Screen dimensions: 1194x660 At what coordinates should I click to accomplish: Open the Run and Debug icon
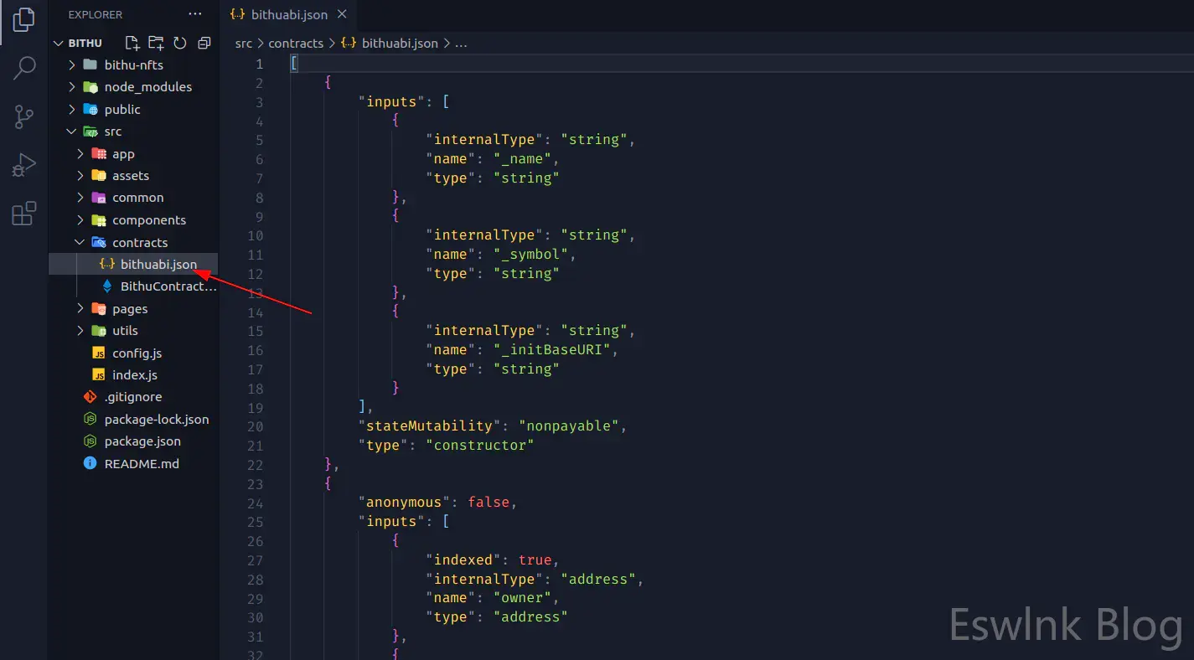click(x=24, y=165)
